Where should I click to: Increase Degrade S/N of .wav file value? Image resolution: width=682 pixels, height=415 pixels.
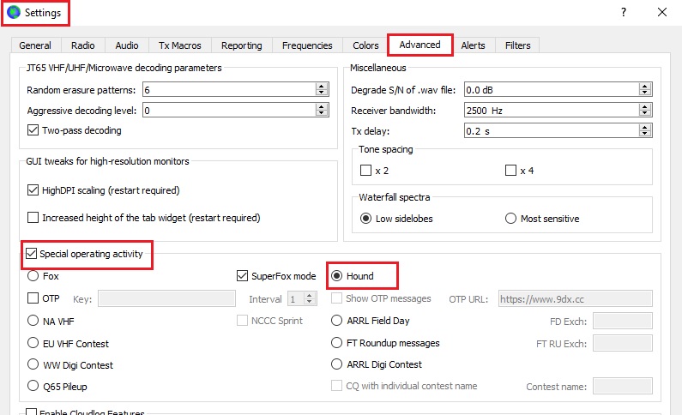[x=644, y=86]
